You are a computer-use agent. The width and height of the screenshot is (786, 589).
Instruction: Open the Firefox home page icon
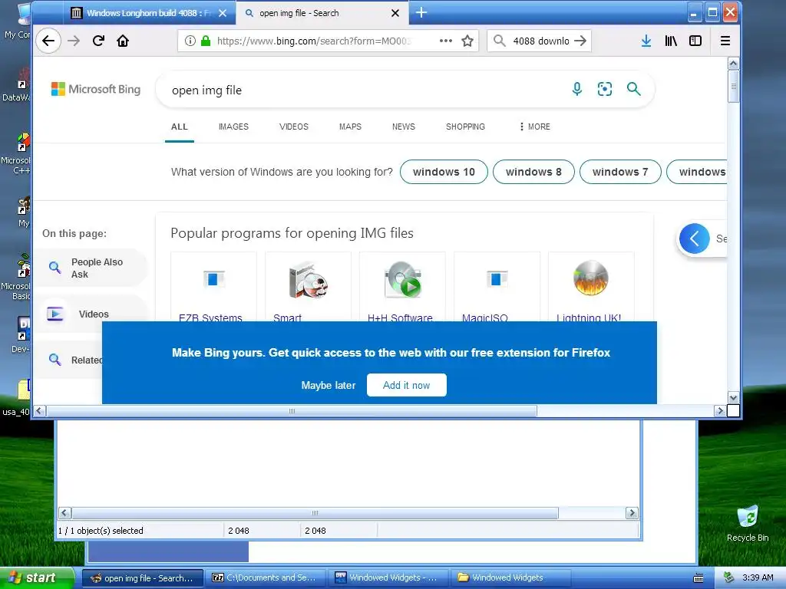coord(123,41)
